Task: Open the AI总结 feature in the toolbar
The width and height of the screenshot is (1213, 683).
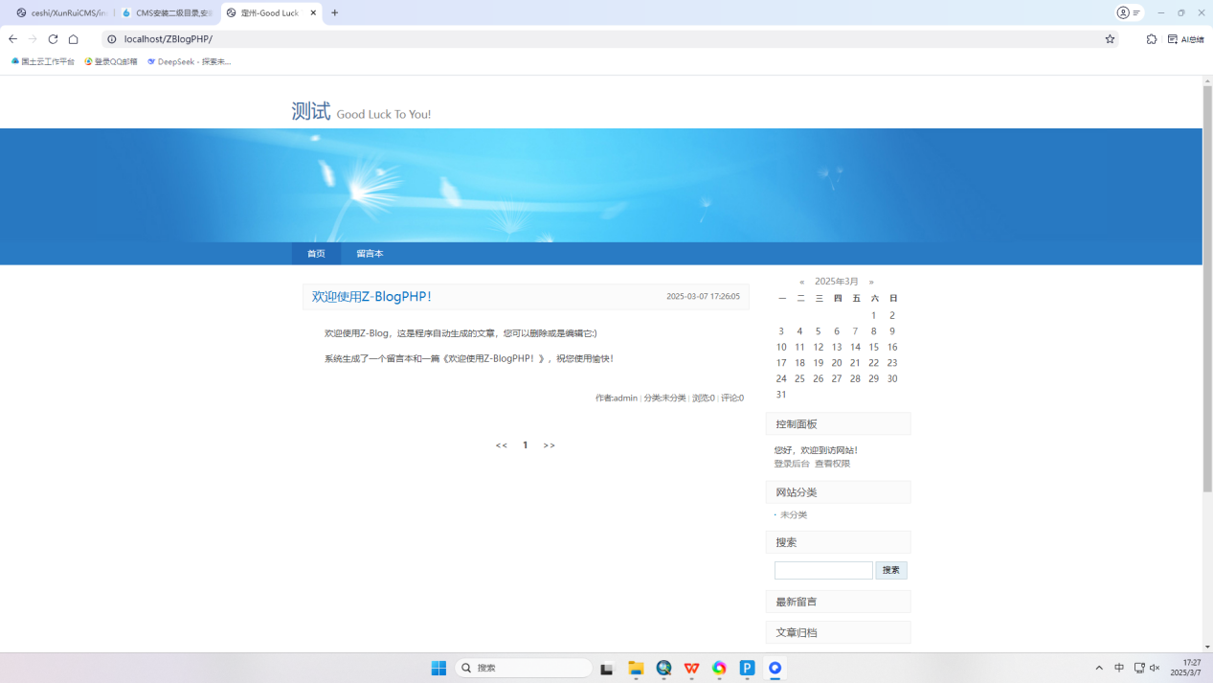Action: [1187, 39]
